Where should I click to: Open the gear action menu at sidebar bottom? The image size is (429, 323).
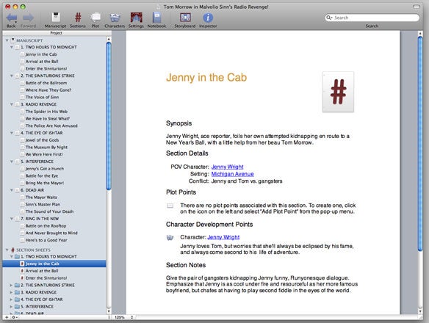coord(14,317)
